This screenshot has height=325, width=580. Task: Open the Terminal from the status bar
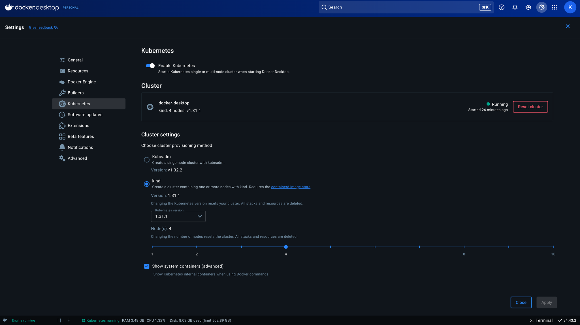point(541,320)
